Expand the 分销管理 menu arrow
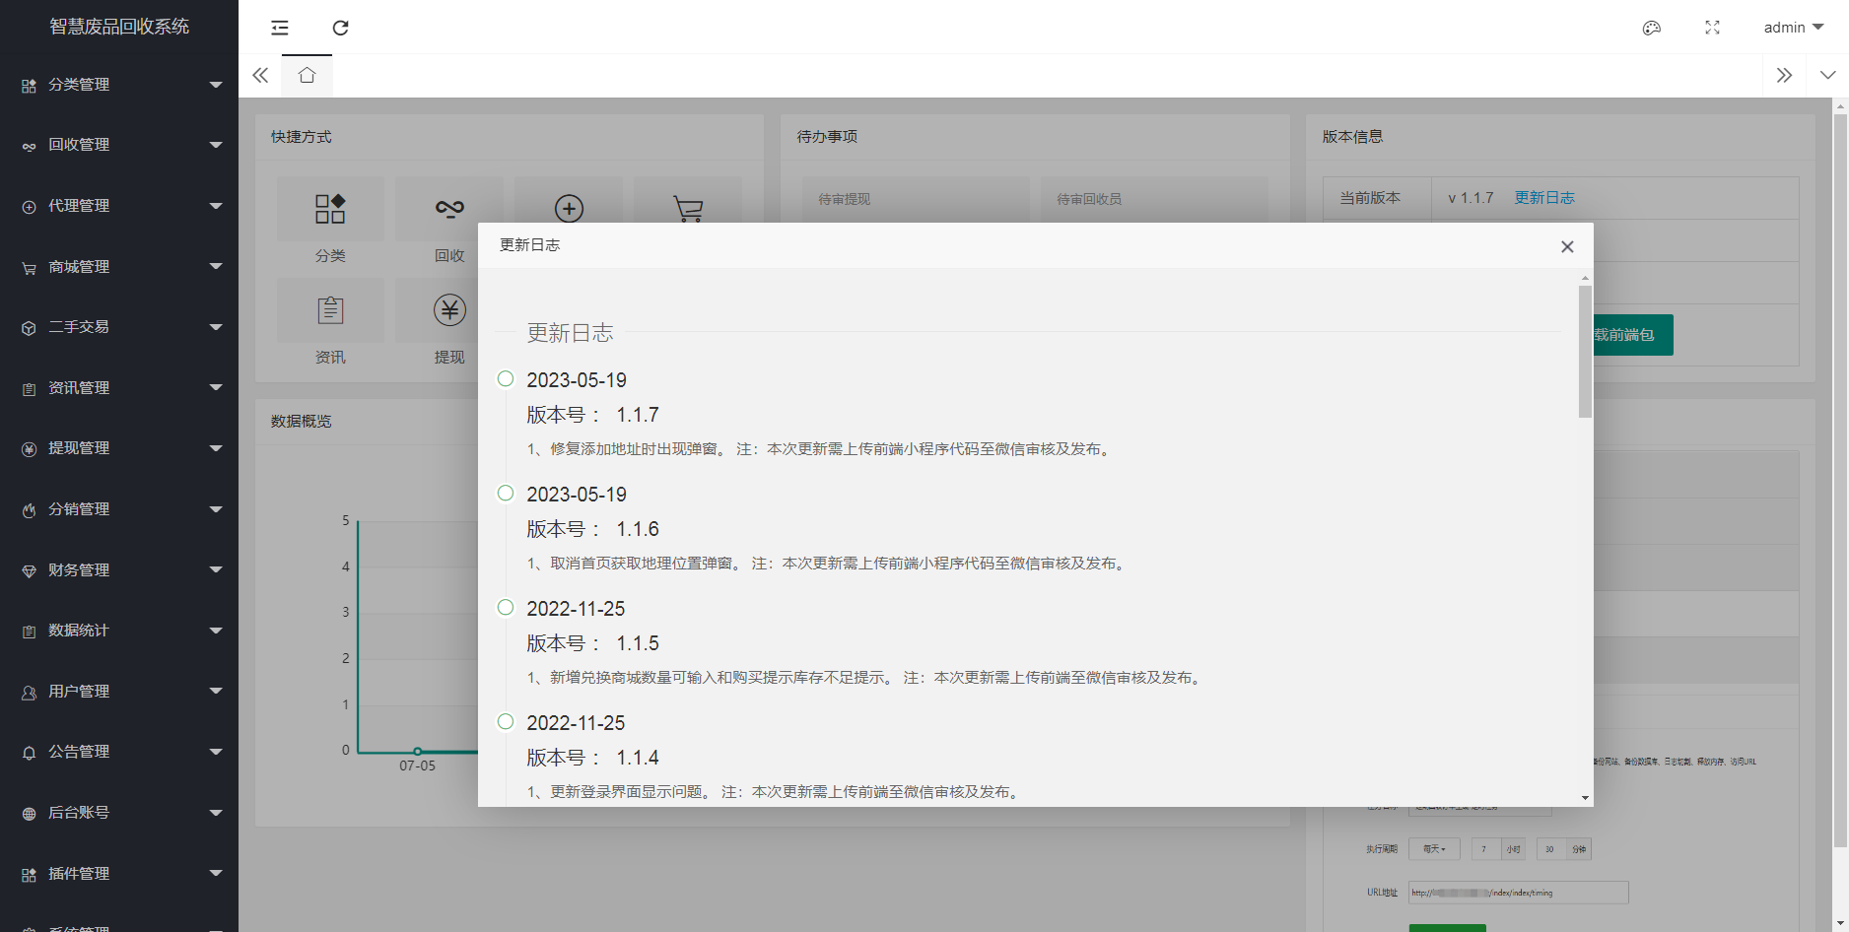The image size is (1849, 932). [x=216, y=509]
